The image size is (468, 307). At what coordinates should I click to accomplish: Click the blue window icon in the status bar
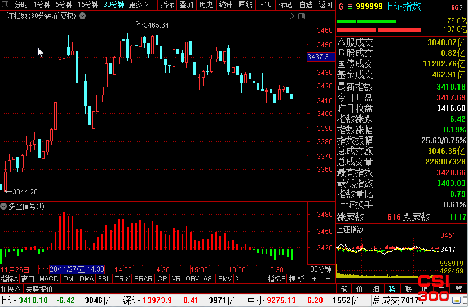click(x=456, y=300)
